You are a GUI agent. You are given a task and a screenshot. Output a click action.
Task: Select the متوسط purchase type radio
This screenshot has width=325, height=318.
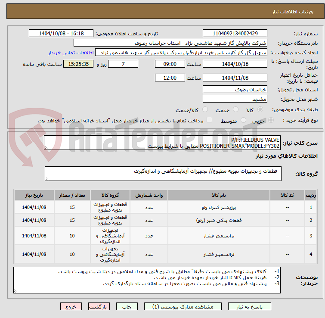[243, 120]
